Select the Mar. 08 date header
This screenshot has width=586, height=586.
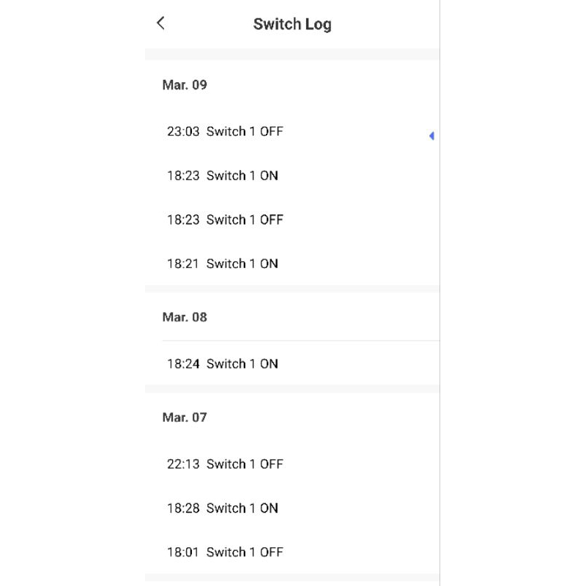point(185,317)
